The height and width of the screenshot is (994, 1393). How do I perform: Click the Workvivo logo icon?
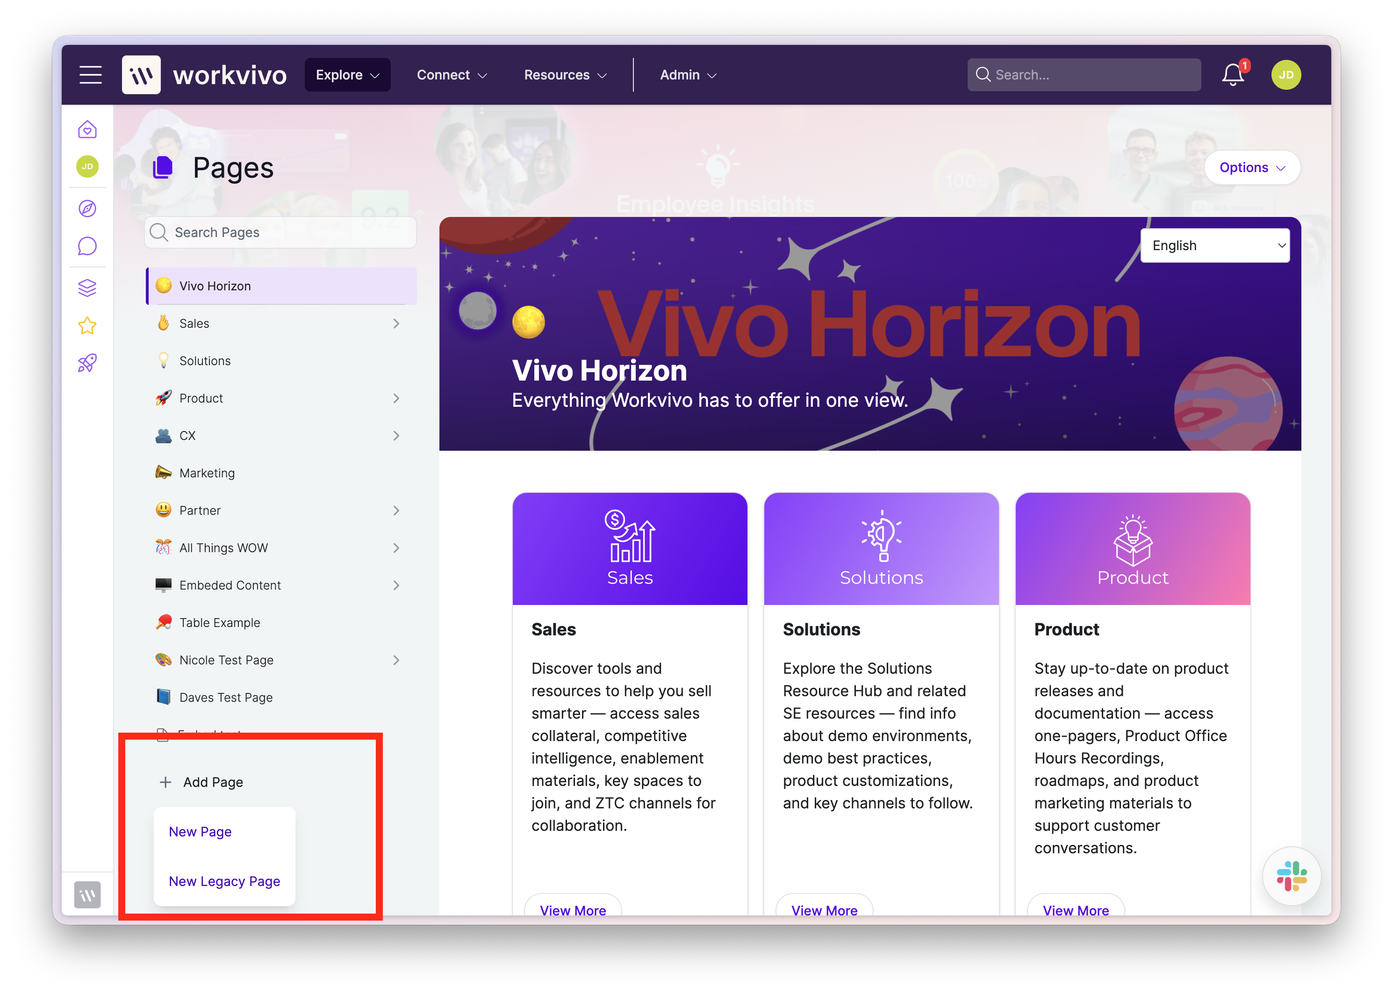(x=141, y=75)
